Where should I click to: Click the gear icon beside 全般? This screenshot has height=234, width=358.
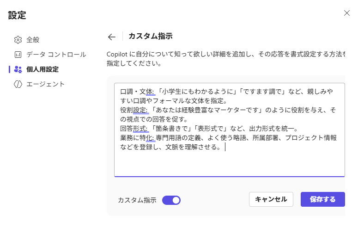(18, 40)
